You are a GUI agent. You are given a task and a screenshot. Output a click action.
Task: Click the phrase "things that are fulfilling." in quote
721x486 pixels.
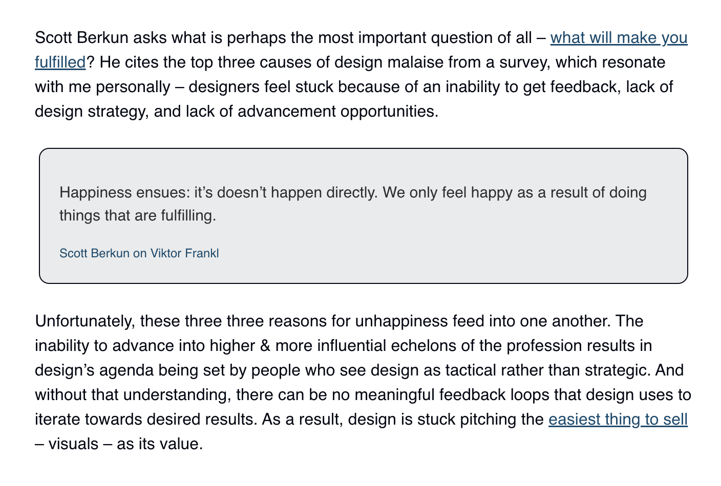click(x=138, y=216)
